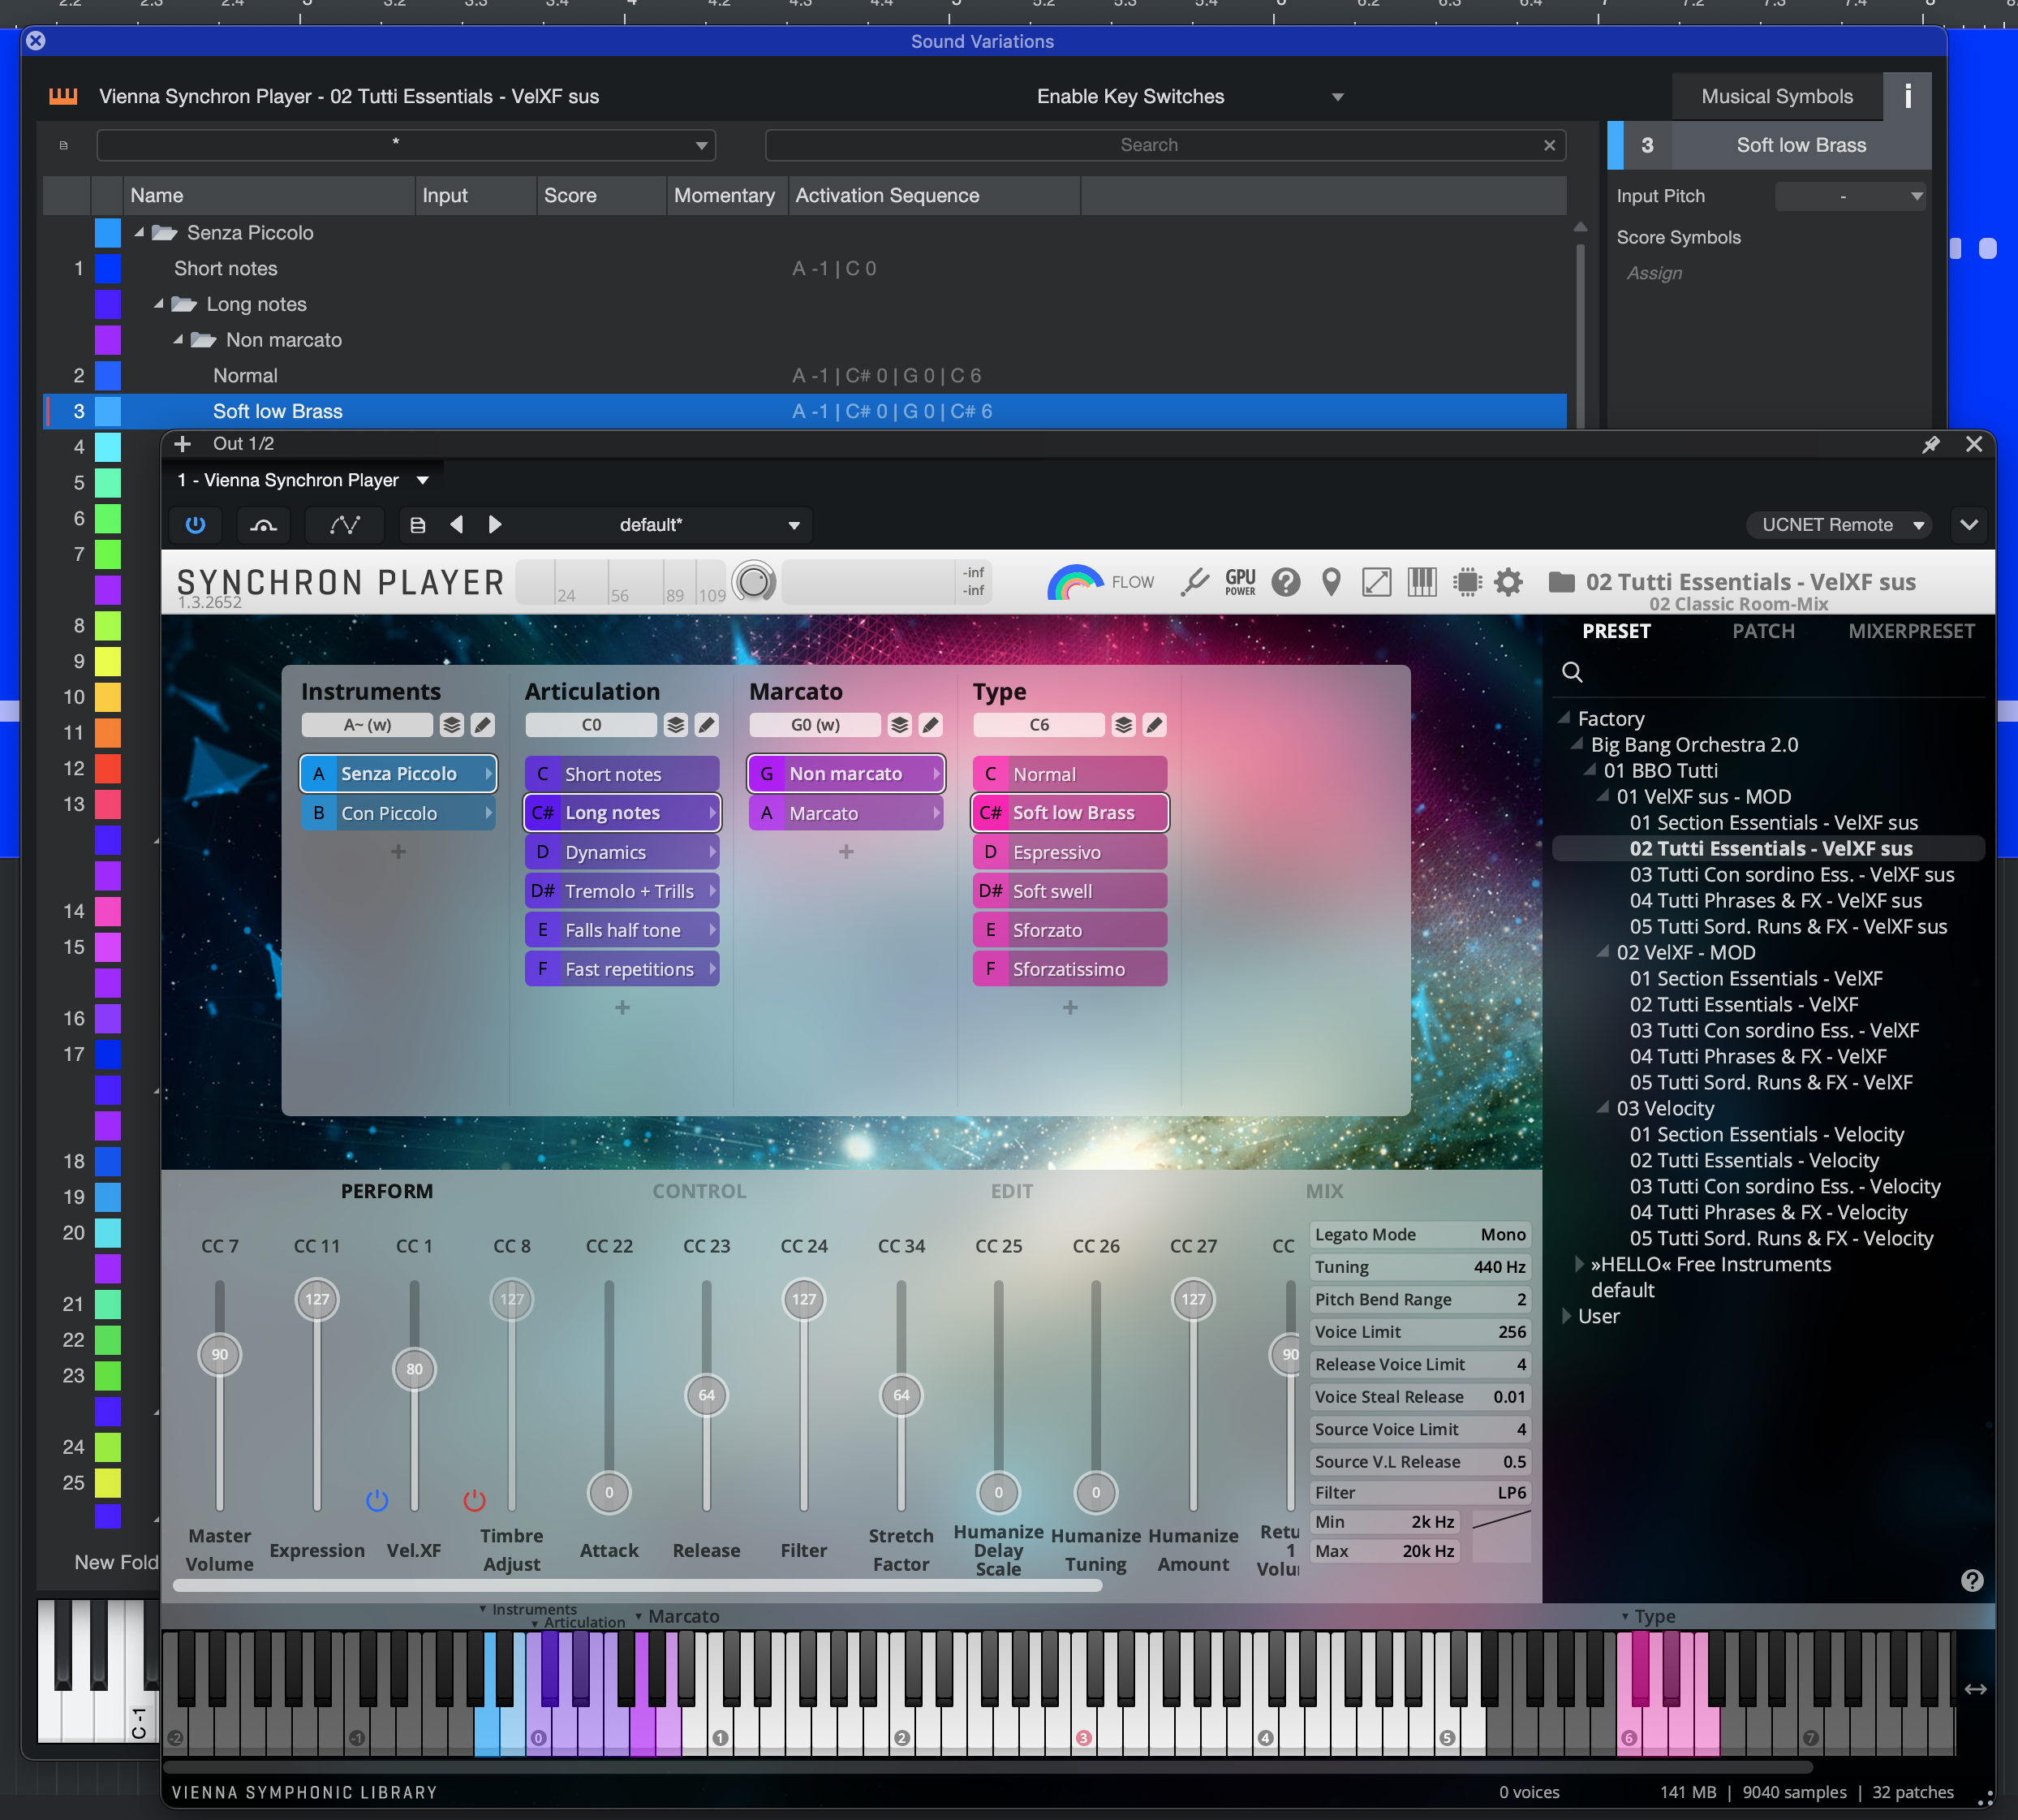The image size is (2018, 1820).
Task: Open the UCNET Remote dropdown
Action: 1839,525
